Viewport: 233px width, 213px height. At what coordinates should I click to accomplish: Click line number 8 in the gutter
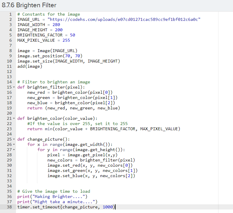pos(10,51)
